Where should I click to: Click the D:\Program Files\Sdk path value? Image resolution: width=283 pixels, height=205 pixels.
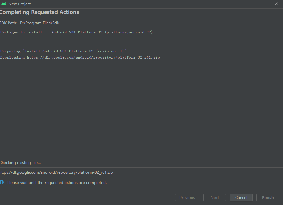pyautogui.click(x=40, y=23)
